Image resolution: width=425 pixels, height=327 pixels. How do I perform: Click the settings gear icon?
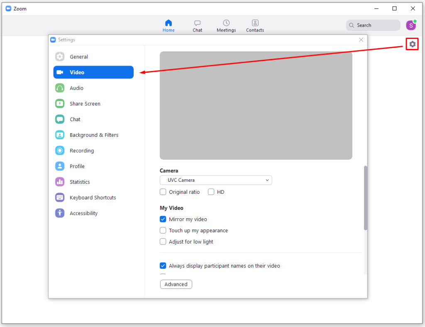412,44
